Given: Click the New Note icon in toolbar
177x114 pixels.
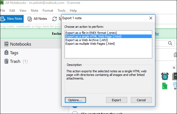Looking at the screenshot, I should click(x=3, y=19).
